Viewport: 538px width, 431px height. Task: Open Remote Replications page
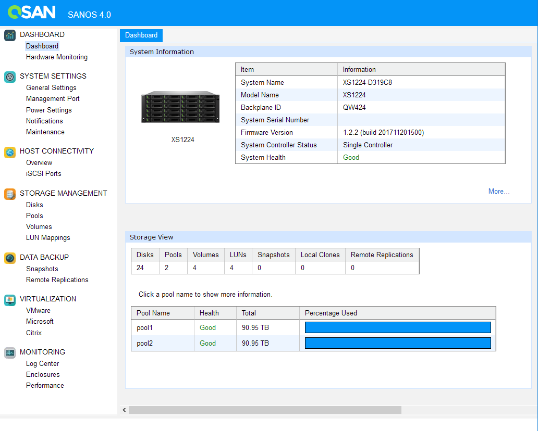coord(57,280)
